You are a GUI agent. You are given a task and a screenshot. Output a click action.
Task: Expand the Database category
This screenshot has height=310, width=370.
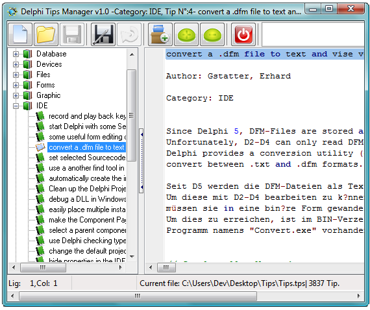[16, 54]
